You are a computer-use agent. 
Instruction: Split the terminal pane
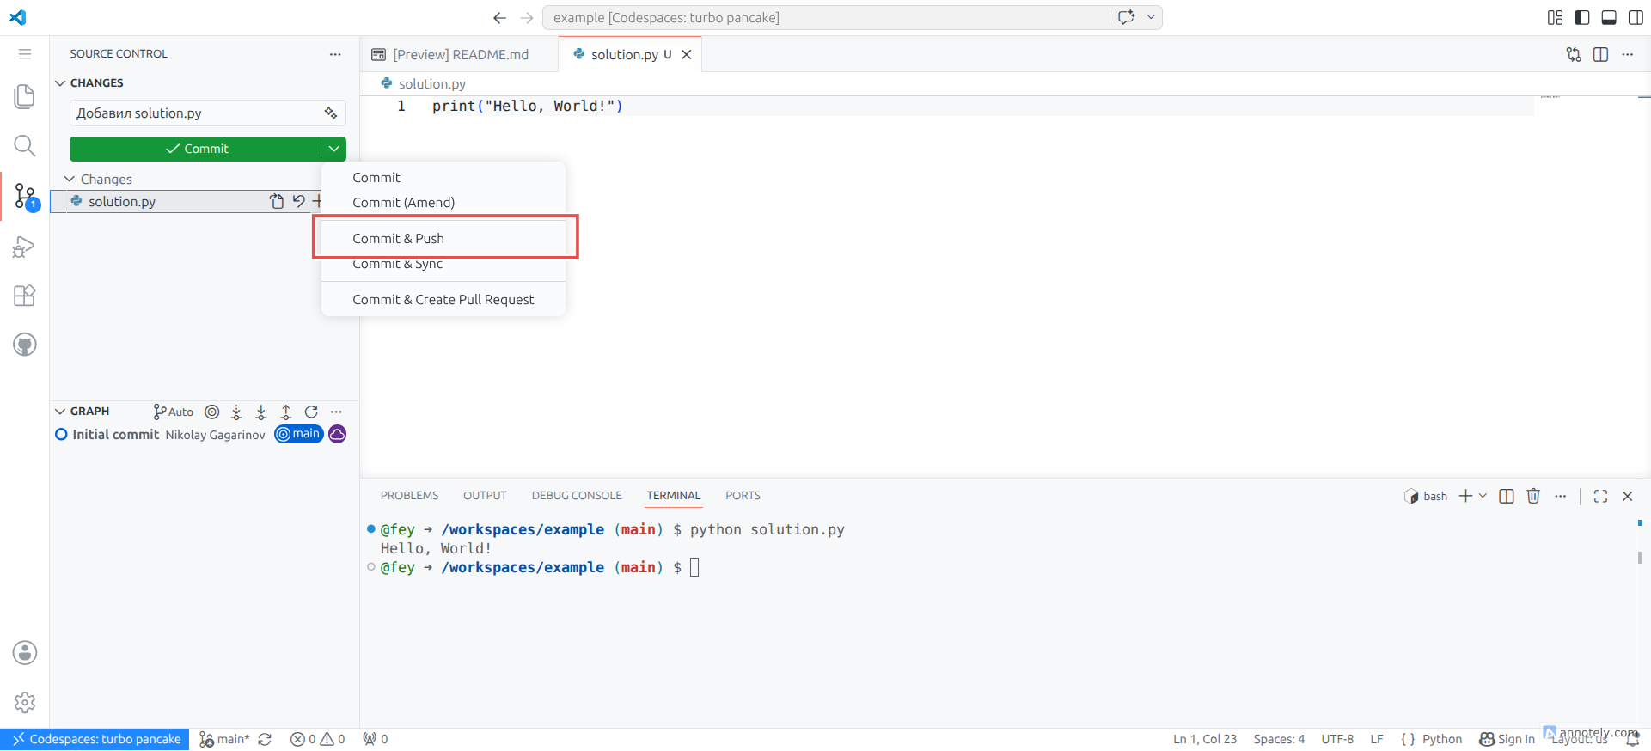pos(1507,496)
